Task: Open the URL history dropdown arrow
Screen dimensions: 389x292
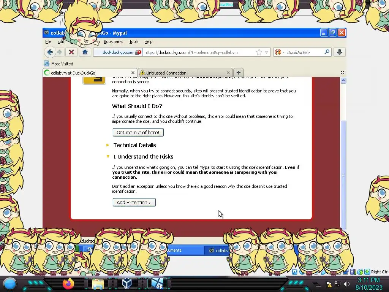Action: (266, 52)
